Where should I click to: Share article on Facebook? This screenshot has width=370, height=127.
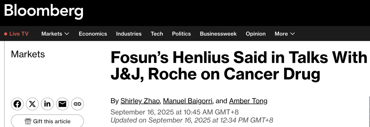tap(17, 104)
